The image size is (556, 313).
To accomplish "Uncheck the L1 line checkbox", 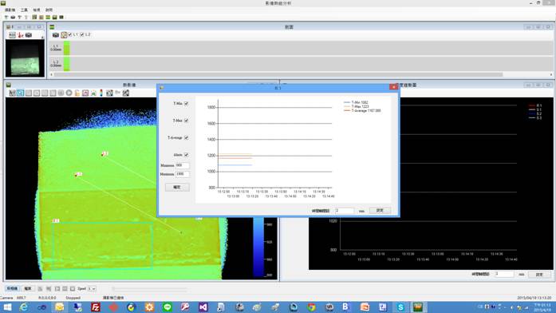I will click(x=70, y=35).
